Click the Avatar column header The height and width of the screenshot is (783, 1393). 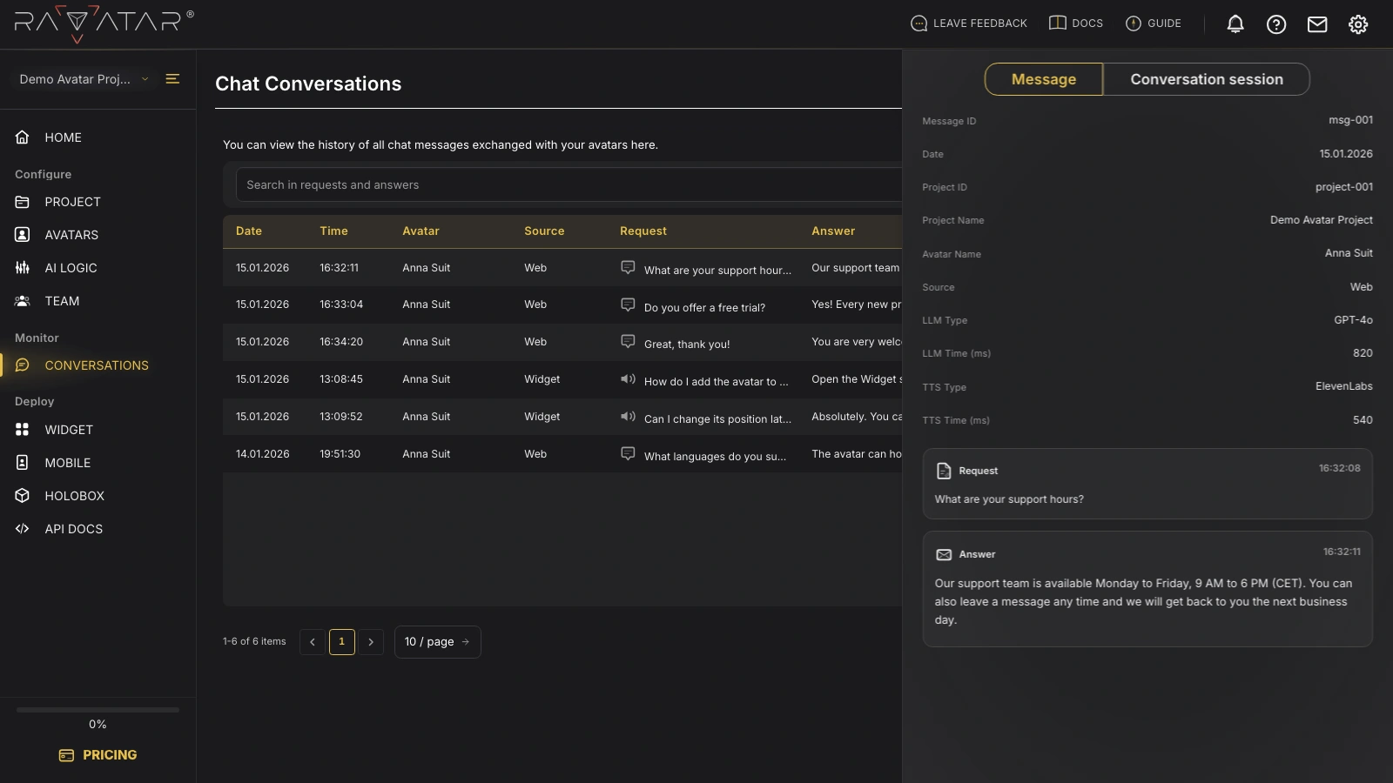click(x=421, y=231)
